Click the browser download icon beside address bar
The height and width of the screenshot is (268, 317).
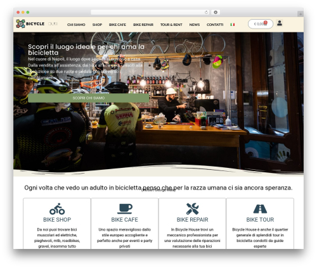[216, 13]
